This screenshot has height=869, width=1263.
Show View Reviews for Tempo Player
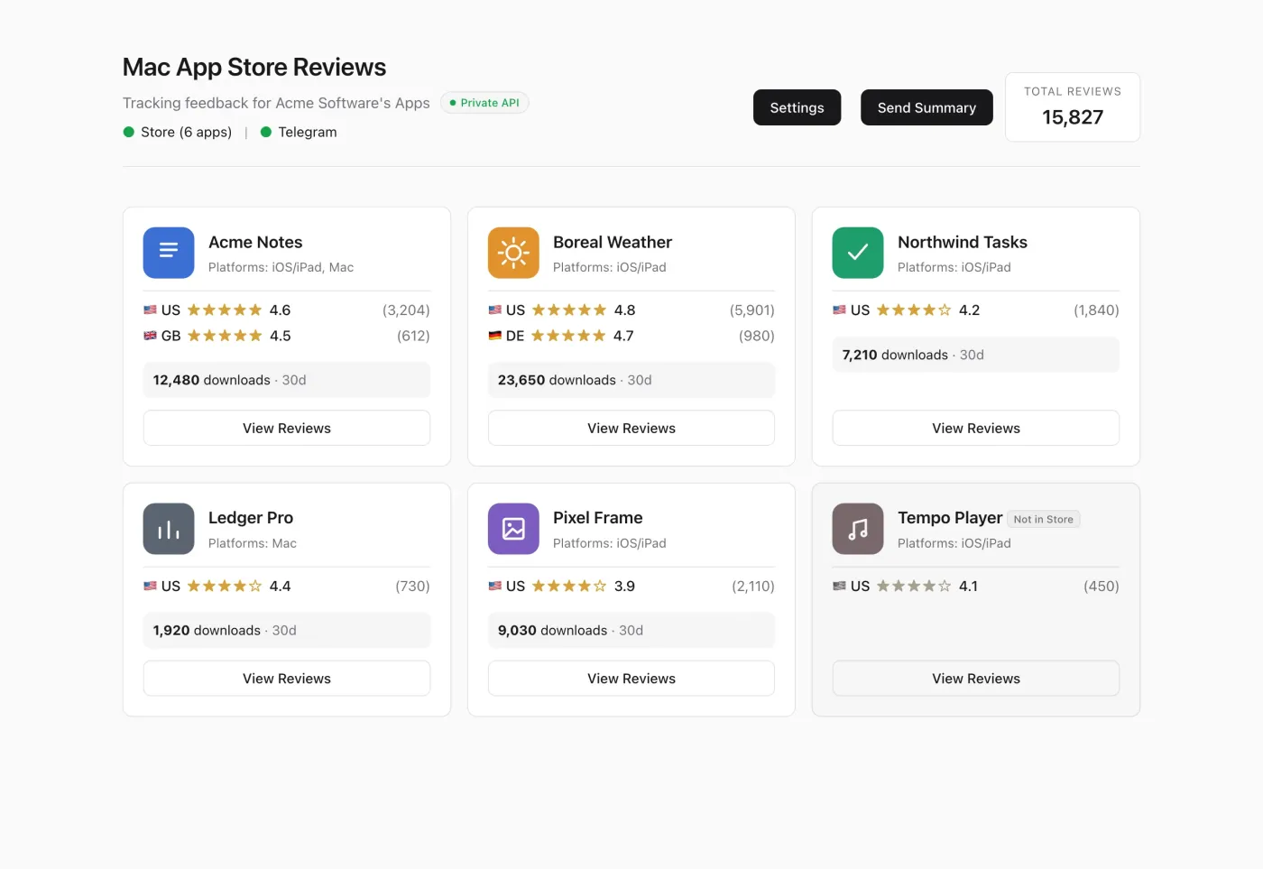[x=976, y=679]
